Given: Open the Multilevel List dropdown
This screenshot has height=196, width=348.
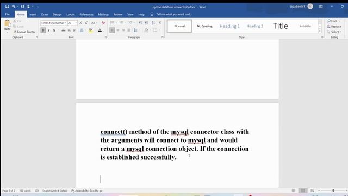Looking at the screenshot, I should click(x=134, y=23).
